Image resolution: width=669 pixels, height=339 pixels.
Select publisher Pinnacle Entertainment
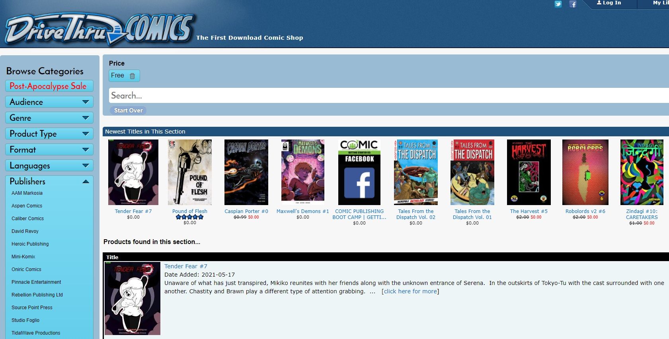(x=36, y=282)
